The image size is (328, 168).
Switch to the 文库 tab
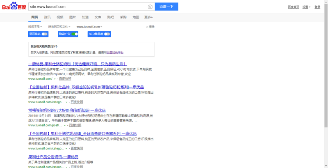98,17
